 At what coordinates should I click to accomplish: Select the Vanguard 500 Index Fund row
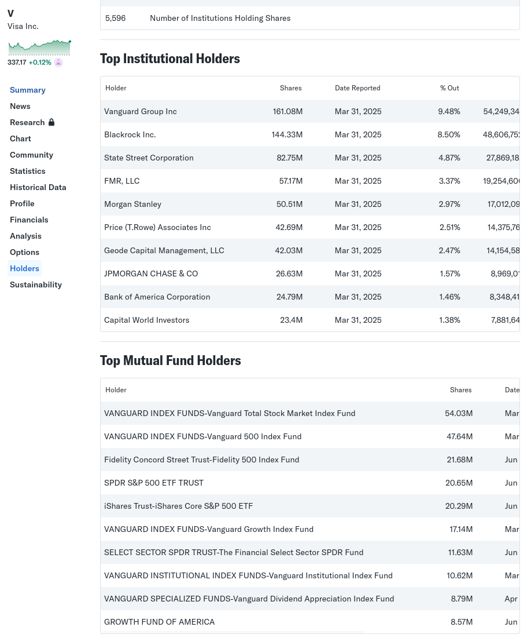point(309,436)
